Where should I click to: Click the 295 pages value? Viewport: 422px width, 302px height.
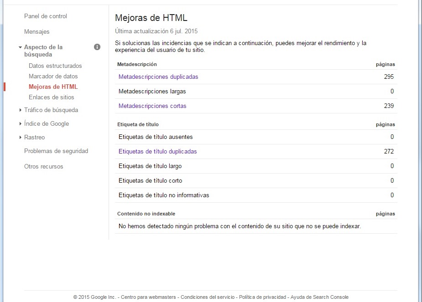(389, 77)
